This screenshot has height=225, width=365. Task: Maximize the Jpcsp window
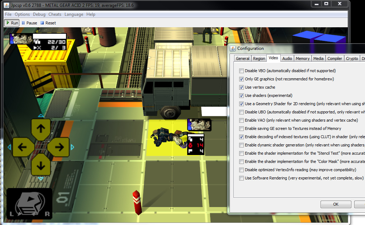(326, 4)
